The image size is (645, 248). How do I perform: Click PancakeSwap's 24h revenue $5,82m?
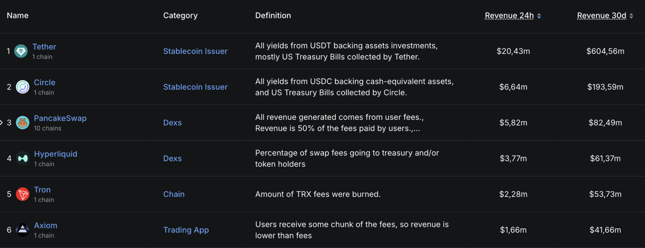tap(513, 123)
